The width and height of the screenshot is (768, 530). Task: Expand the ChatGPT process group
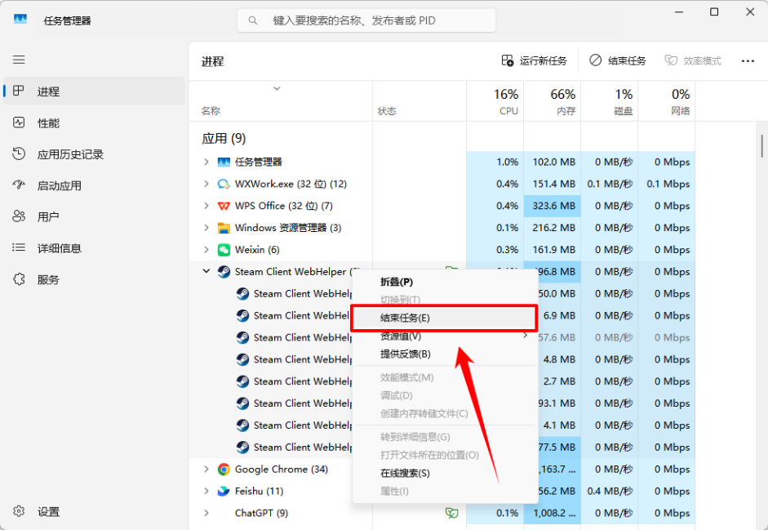pyautogui.click(x=206, y=513)
